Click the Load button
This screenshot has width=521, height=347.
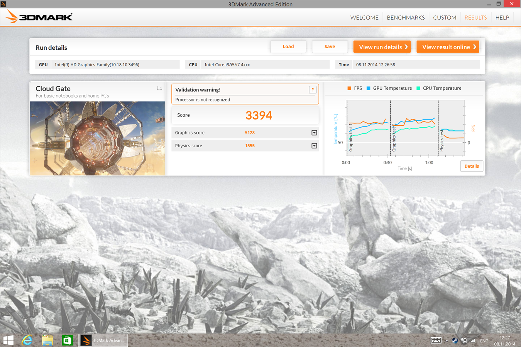coord(288,47)
